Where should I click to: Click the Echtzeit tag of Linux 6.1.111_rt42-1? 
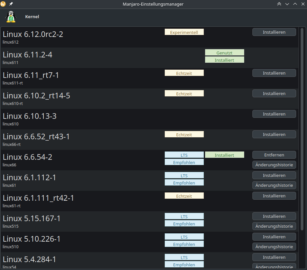184,196
